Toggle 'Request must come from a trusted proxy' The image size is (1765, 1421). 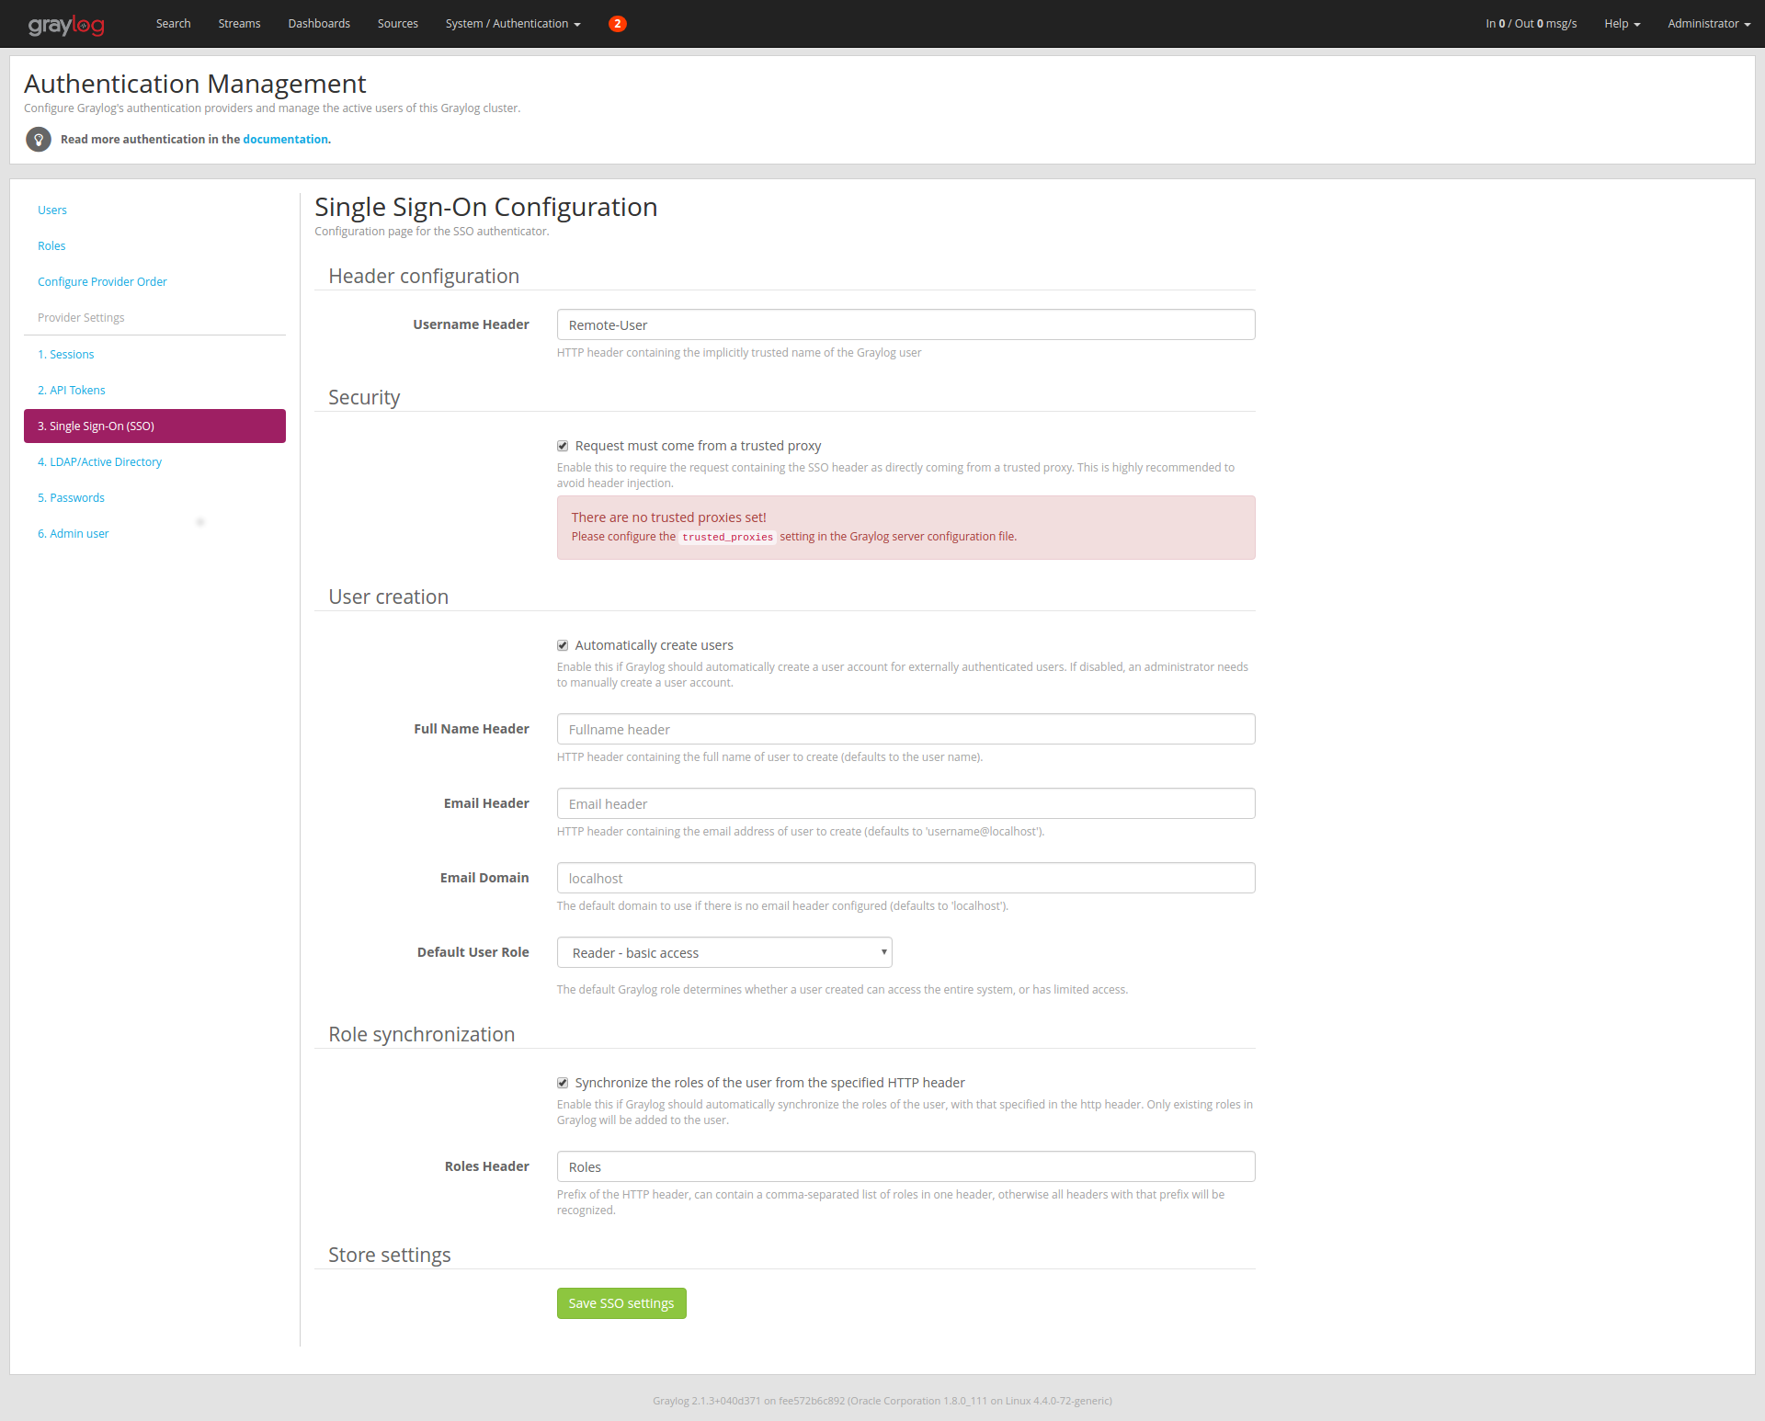[563, 446]
